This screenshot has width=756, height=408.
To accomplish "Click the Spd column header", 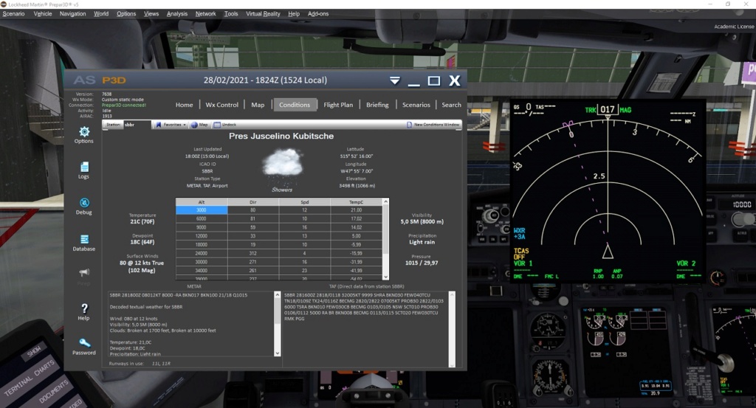I will 305,202.
